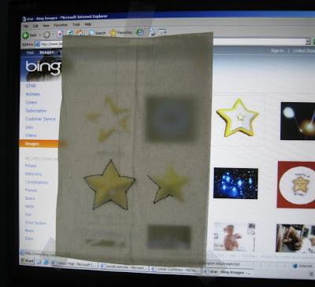Open the Covers sidebar link

pyautogui.click(x=31, y=102)
